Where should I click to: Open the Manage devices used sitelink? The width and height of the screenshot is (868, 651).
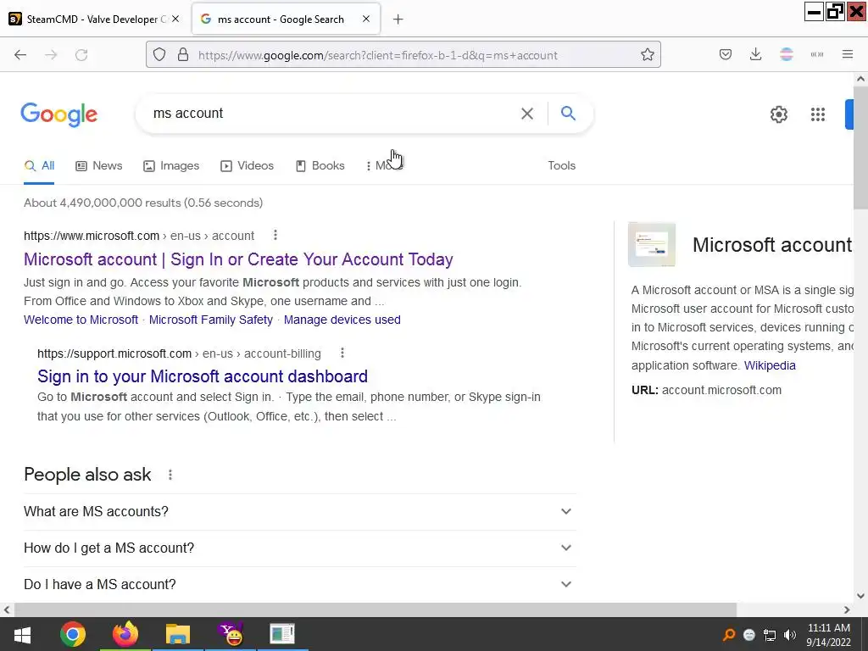pyautogui.click(x=342, y=320)
